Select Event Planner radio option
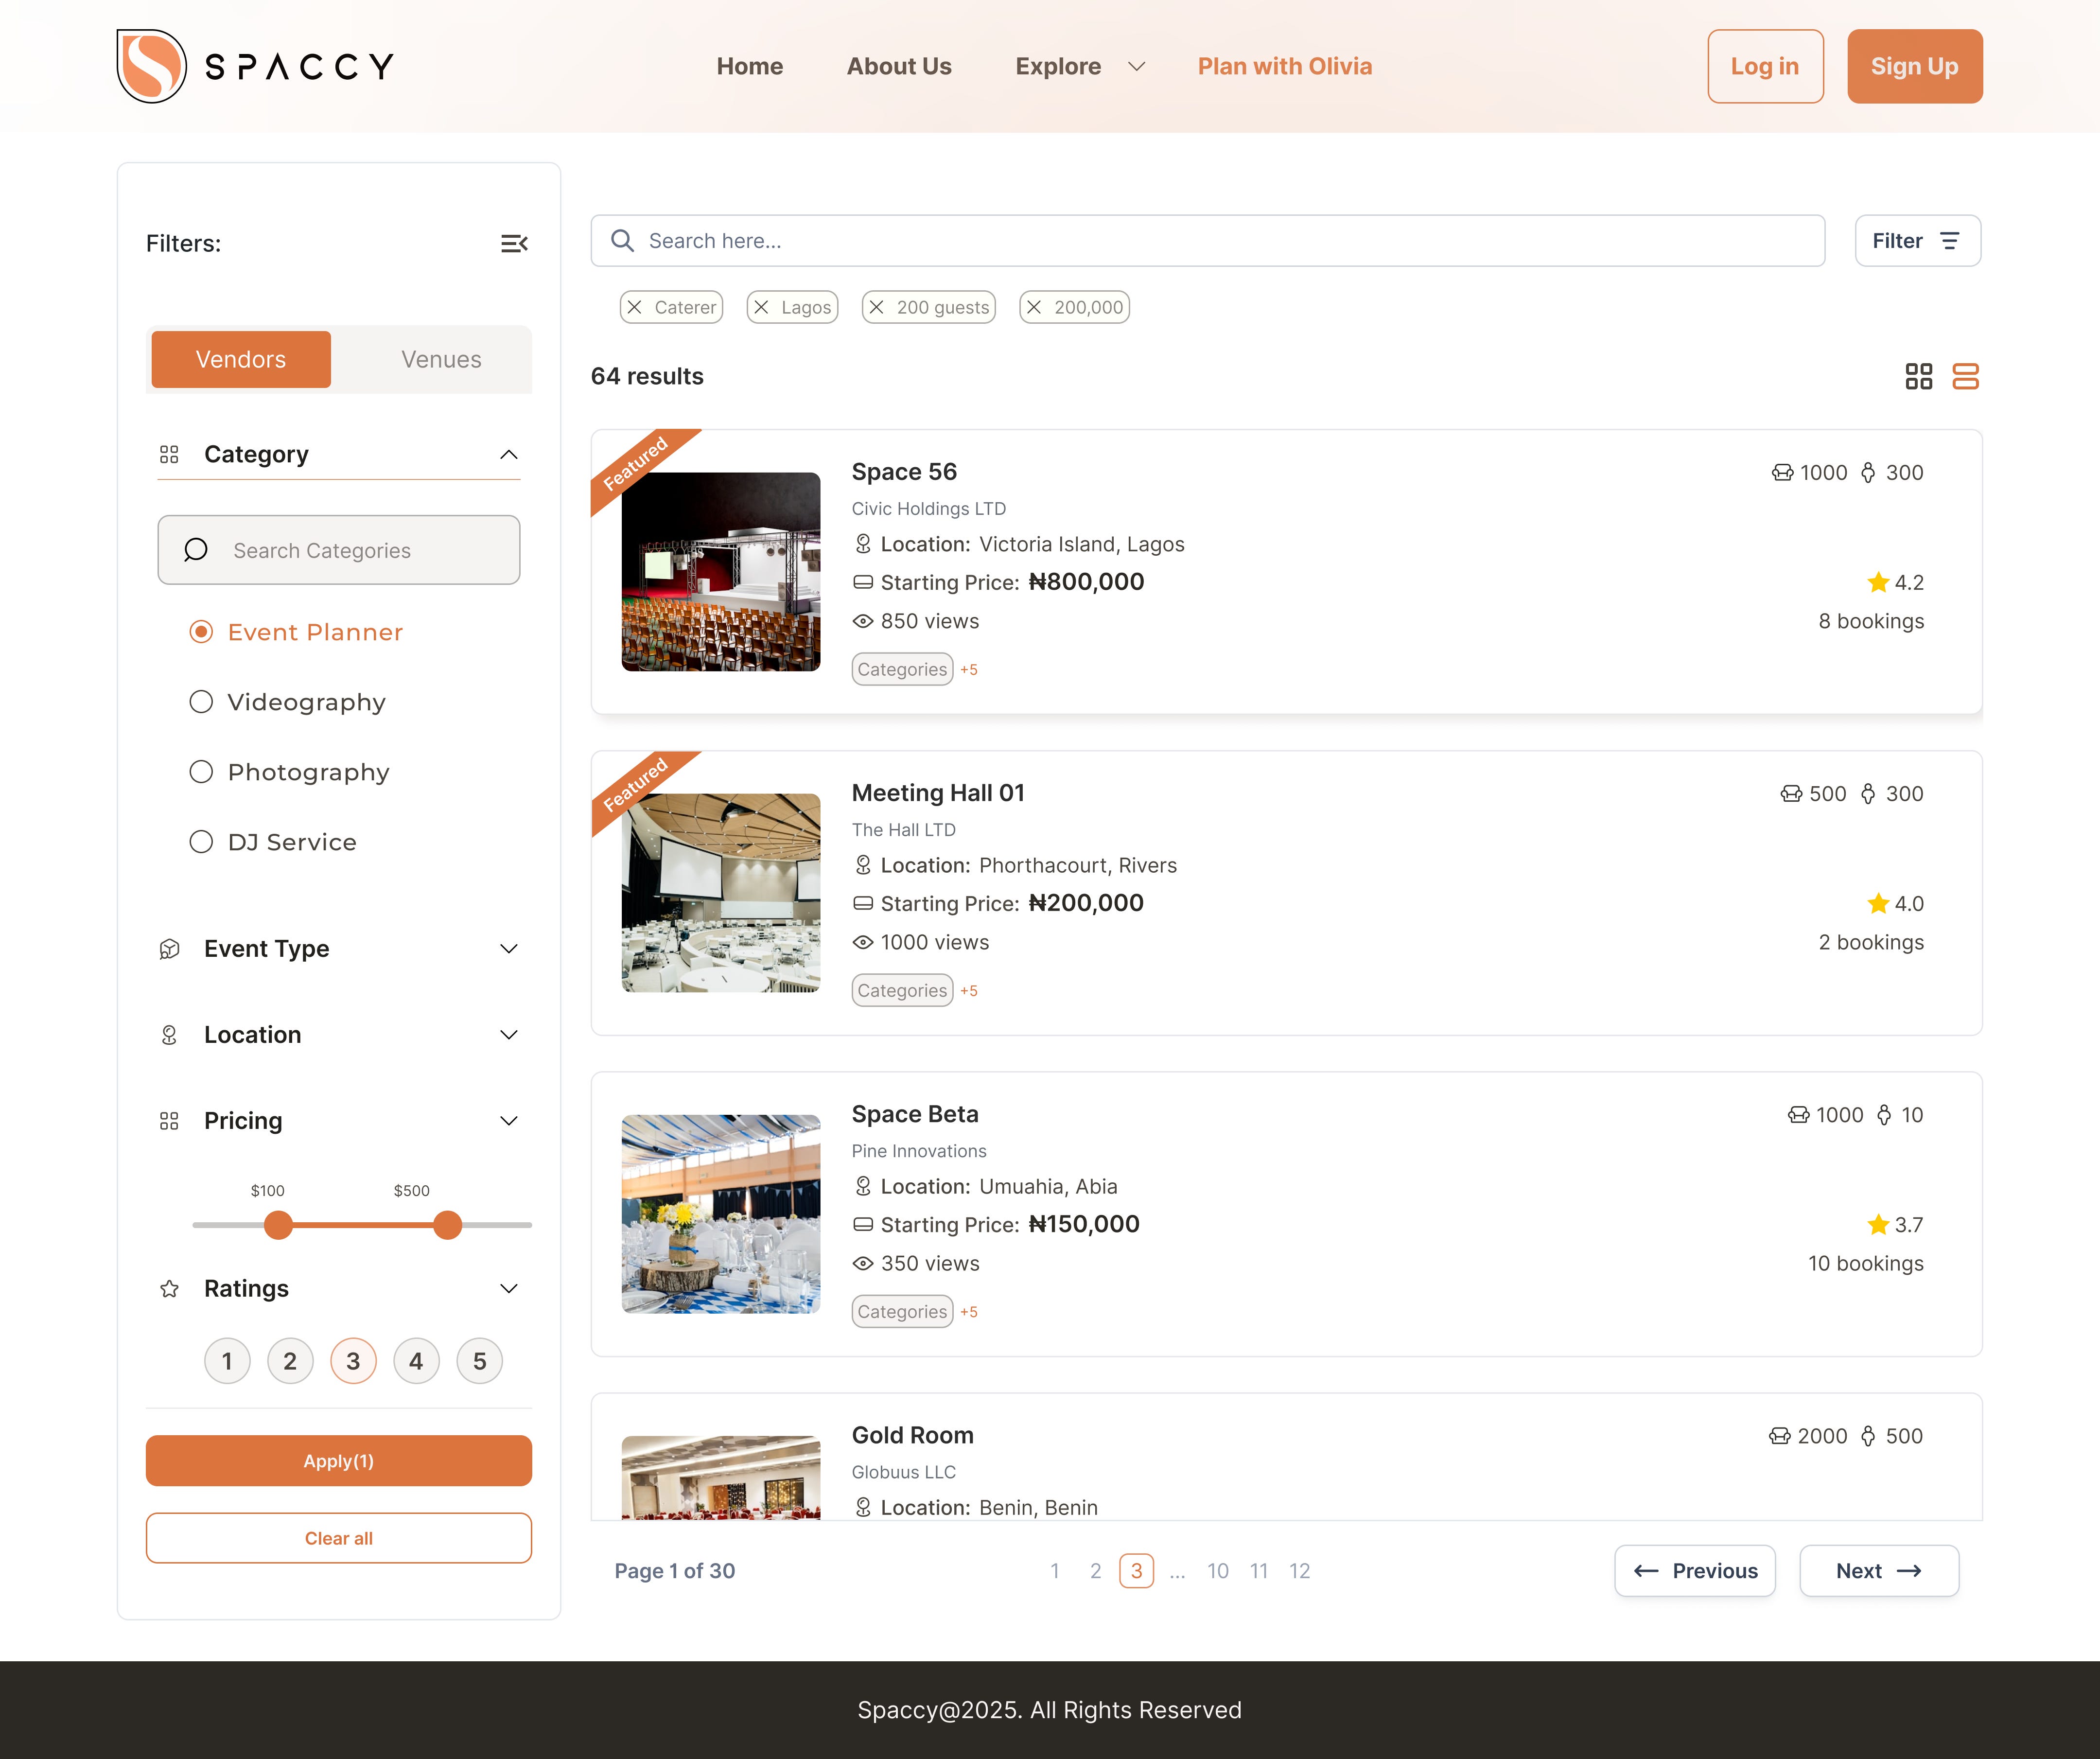This screenshot has width=2100, height=1759. coord(201,632)
